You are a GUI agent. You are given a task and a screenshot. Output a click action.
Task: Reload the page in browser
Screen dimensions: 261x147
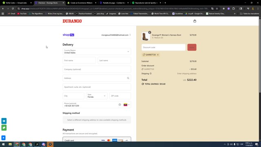pos(13,9)
